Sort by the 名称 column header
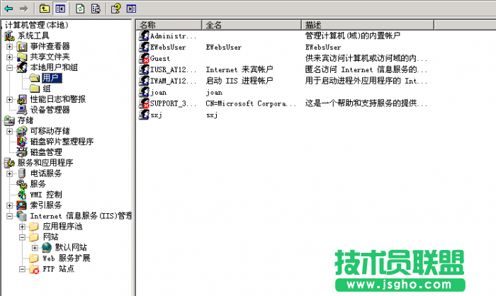This screenshot has height=296, width=496. 169,25
